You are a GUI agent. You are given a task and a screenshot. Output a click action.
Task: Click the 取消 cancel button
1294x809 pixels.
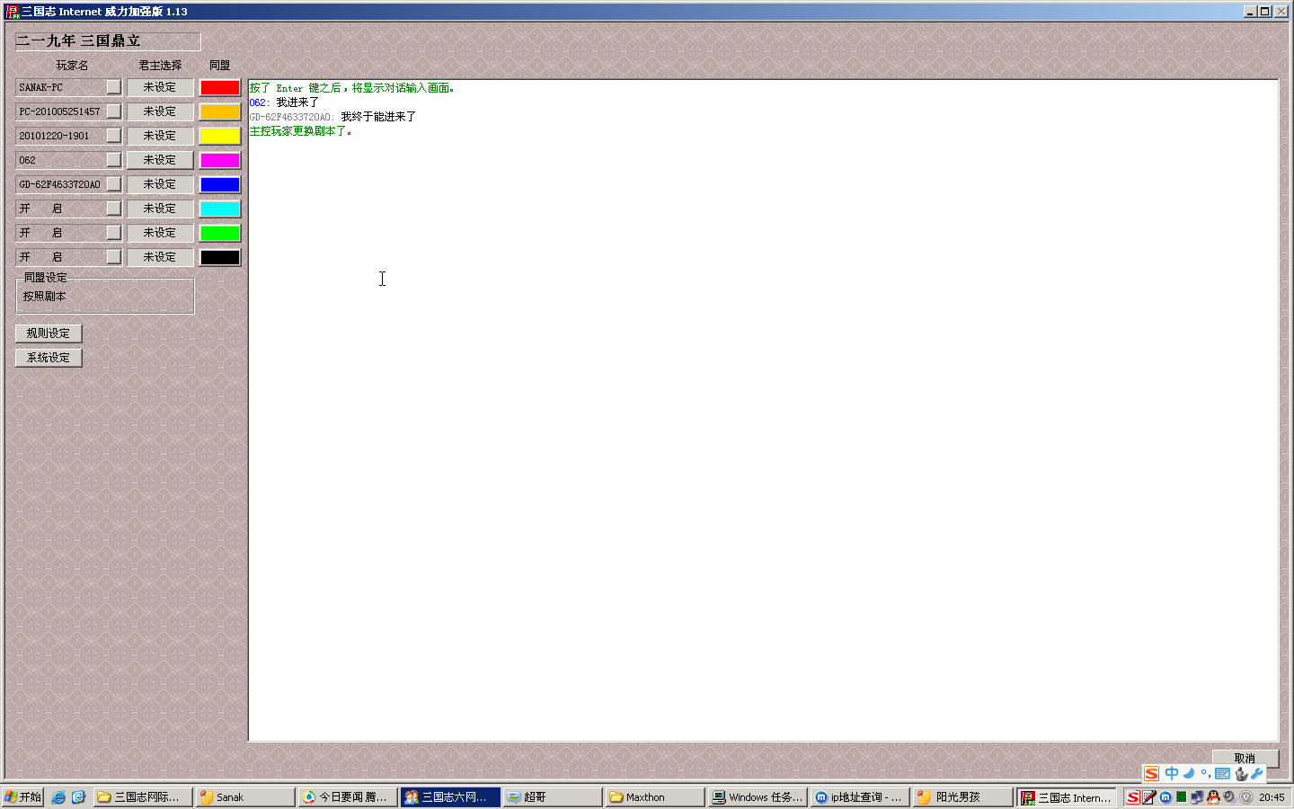coord(1245,758)
